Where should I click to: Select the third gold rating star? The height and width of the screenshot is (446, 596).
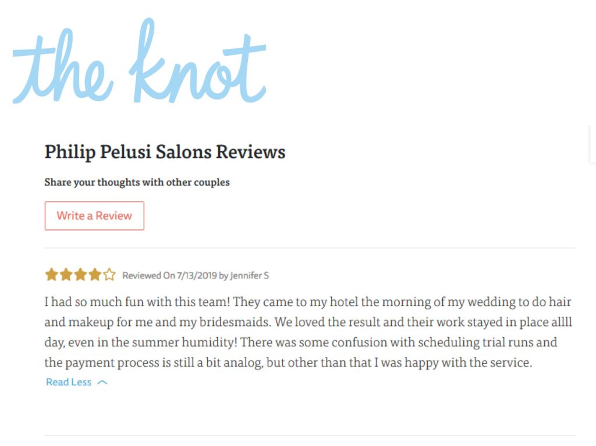point(80,274)
